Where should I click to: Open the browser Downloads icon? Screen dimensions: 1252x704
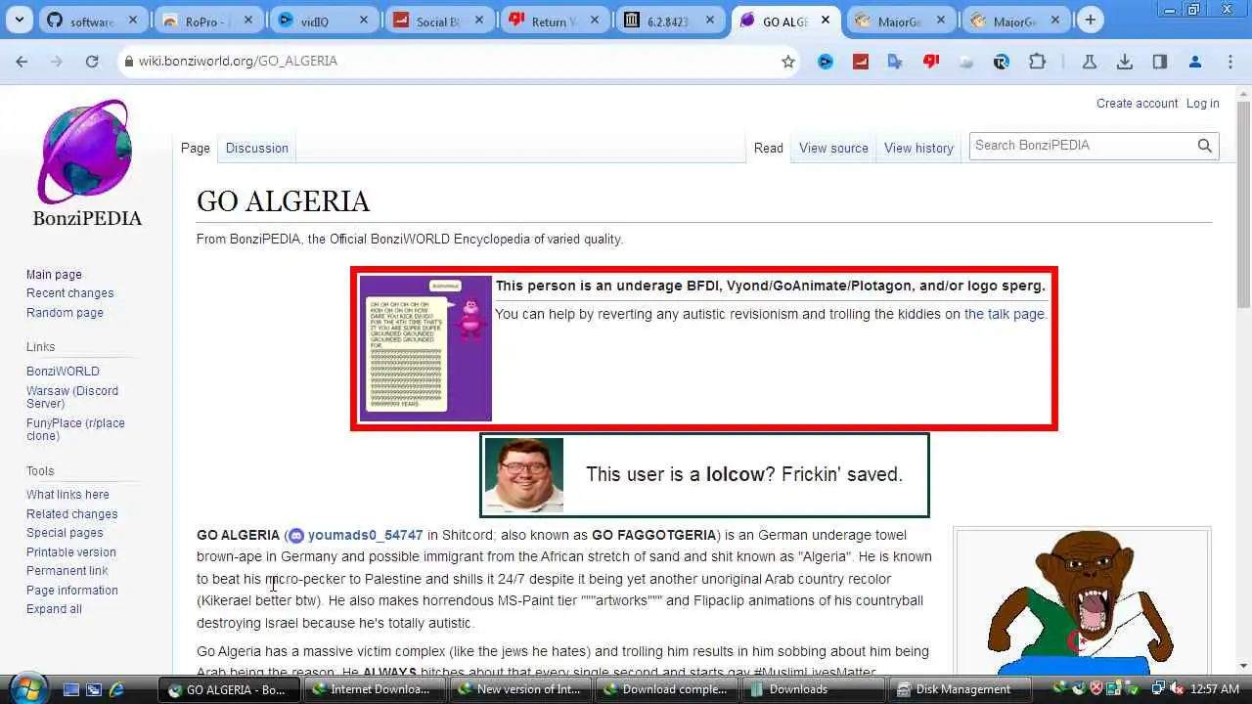point(1125,61)
